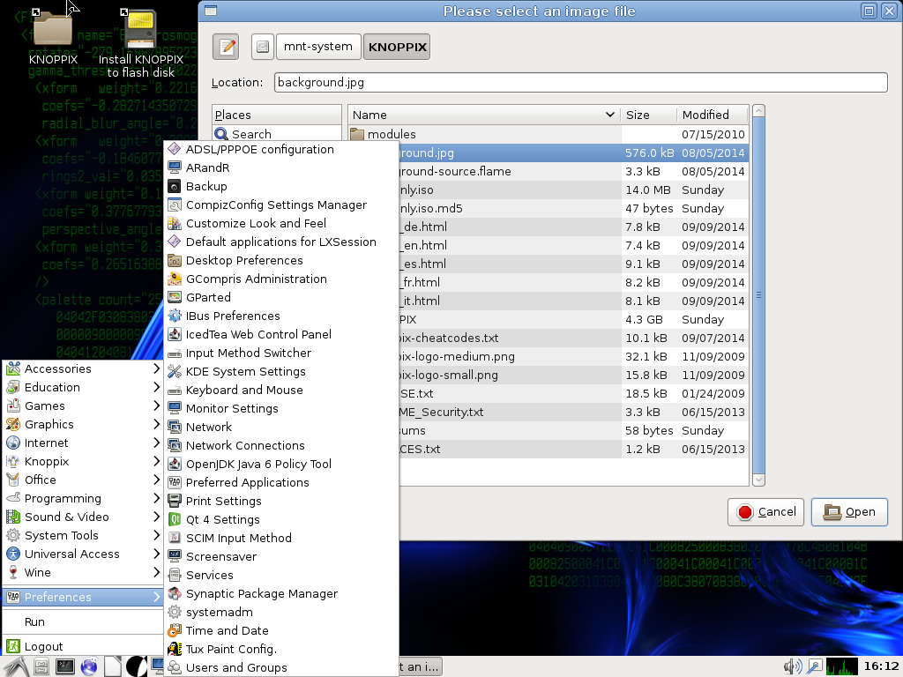
Task: Click the Location text field
Action: [580, 82]
